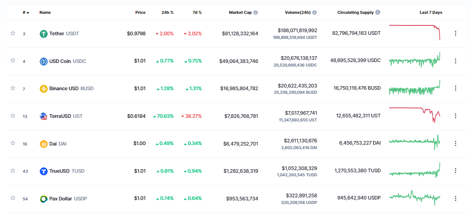Open the Dai DAI coin page
Screen dimensions: 471x216
(x=58, y=144)
